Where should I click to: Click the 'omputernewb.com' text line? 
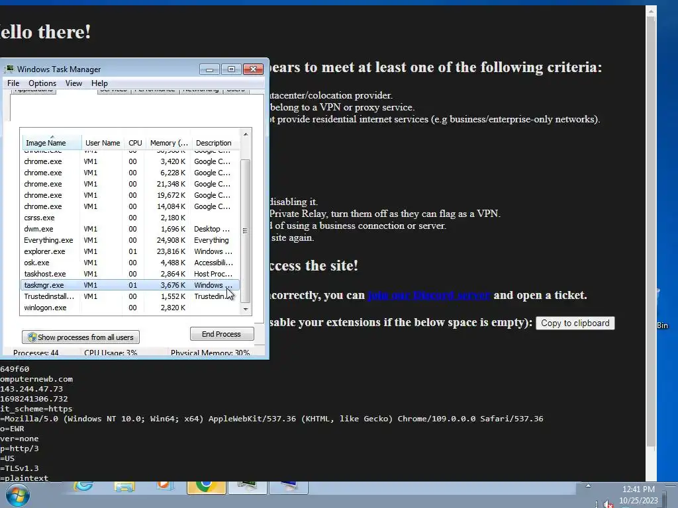36,379
